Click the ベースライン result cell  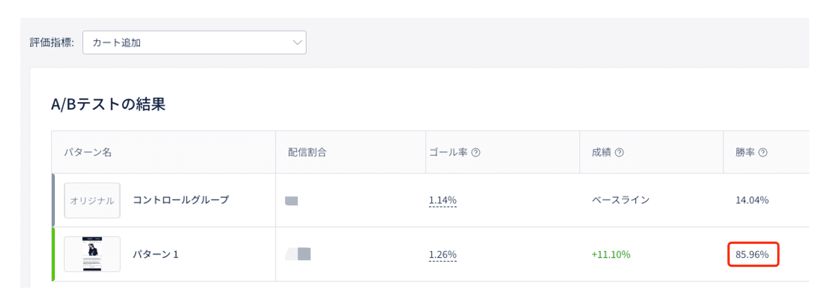point(620,200)
